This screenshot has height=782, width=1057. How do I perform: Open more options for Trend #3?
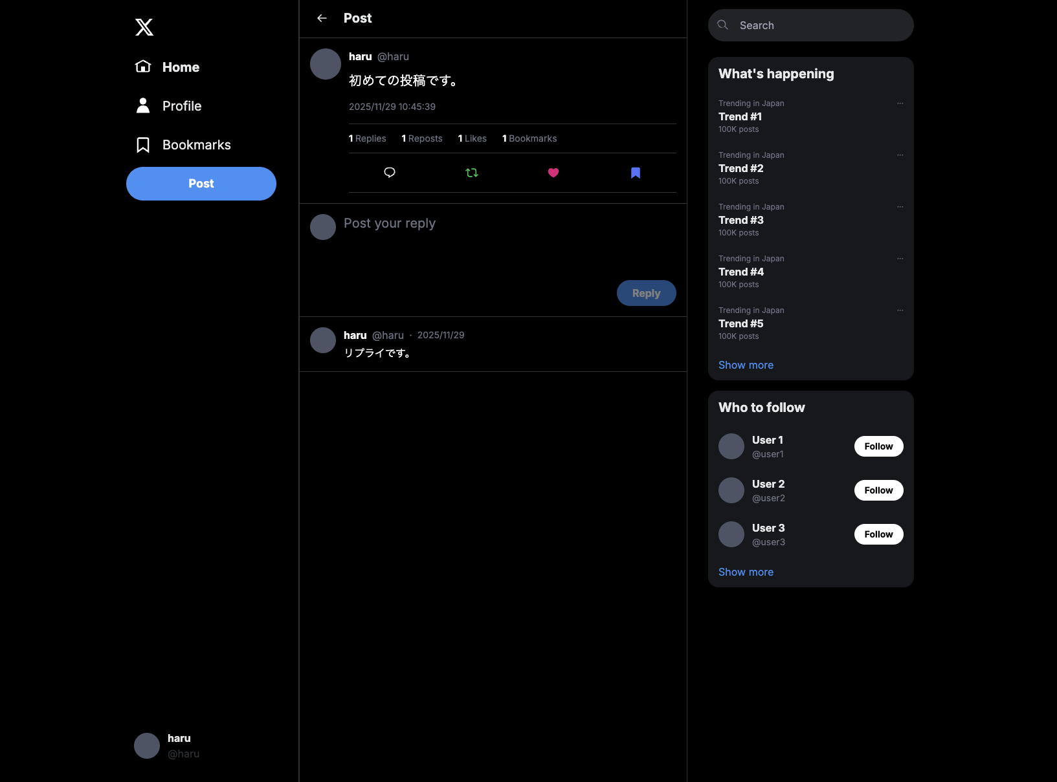pos(900,207)
